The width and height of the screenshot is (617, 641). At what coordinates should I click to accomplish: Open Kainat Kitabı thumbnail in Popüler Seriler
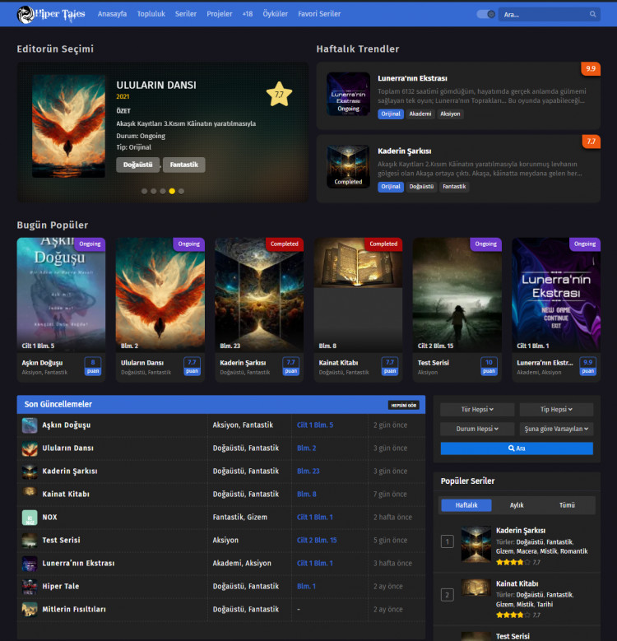pos(476,588)
